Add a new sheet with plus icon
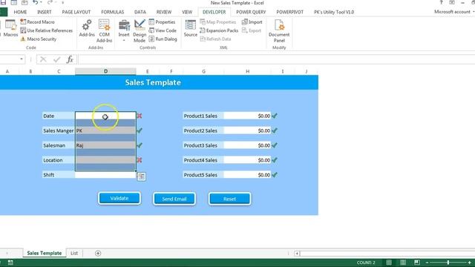The height and width of the screenshot is (267, 475). [x=98, y=253]
